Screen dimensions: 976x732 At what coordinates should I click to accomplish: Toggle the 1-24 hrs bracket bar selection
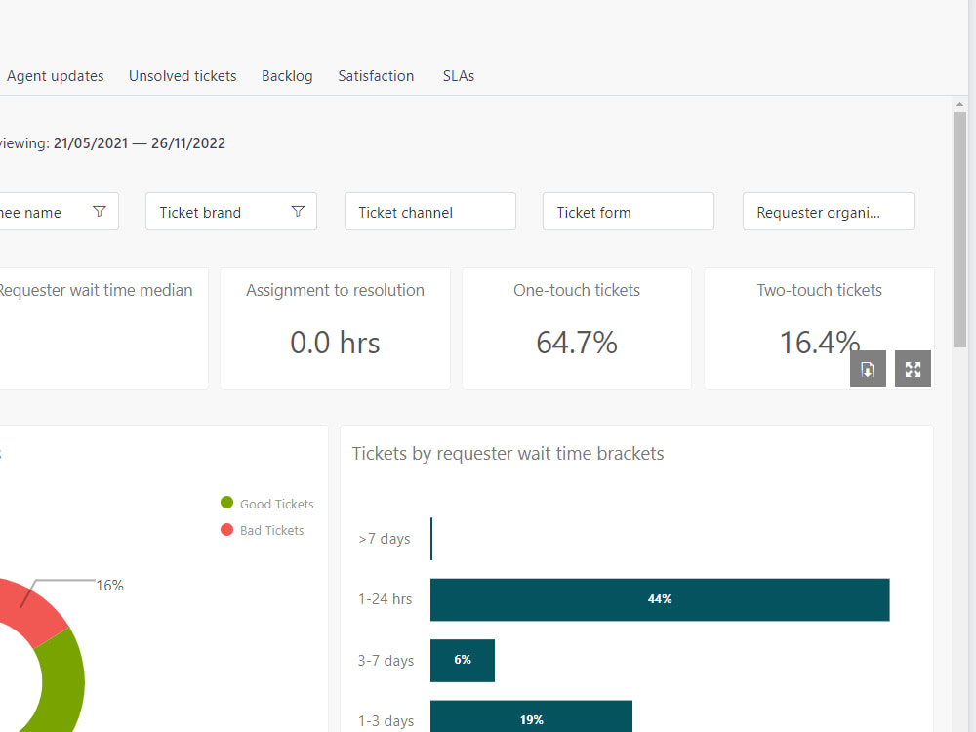coord(660,599)
